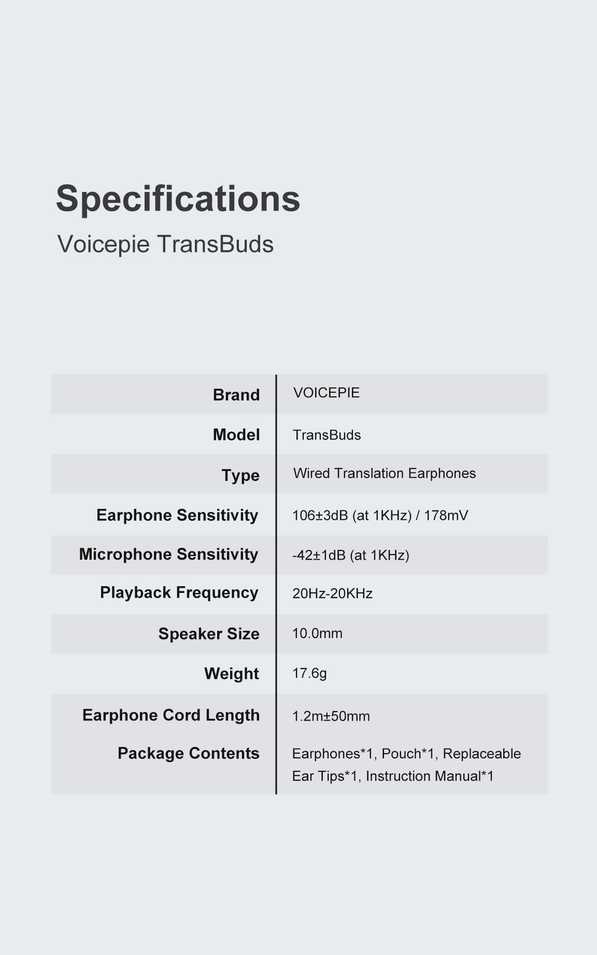Click the 106±3dB sensitivity value
This screenshot has width=597, height=955.
pyautogui.click(x=380, y=516)
